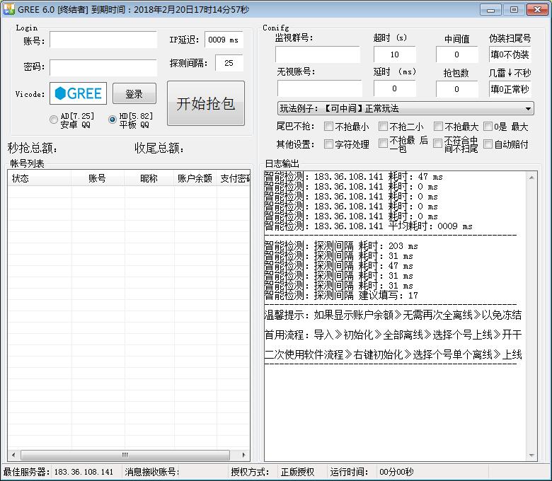Click the 开始抢包 start button

(205, 103)
